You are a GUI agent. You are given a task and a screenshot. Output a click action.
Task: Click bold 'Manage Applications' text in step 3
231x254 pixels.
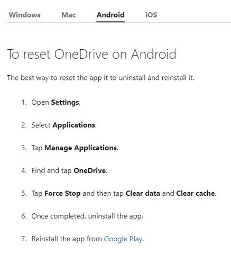(81, 148)
